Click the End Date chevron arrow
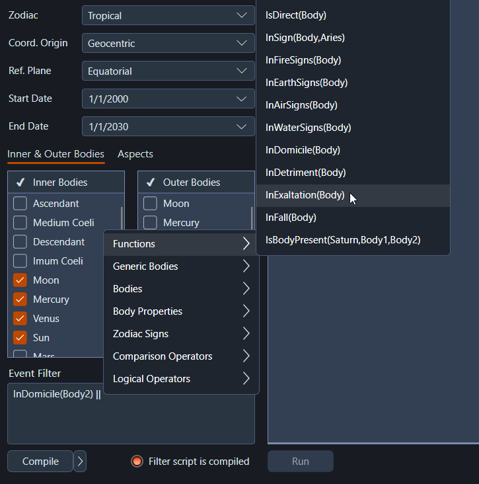The image size is (479, 484). pyautogui.click(x=242, y=126)
